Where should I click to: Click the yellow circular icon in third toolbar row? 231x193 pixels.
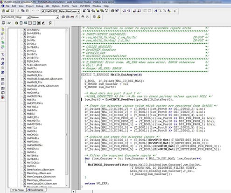tap(16, 23)
